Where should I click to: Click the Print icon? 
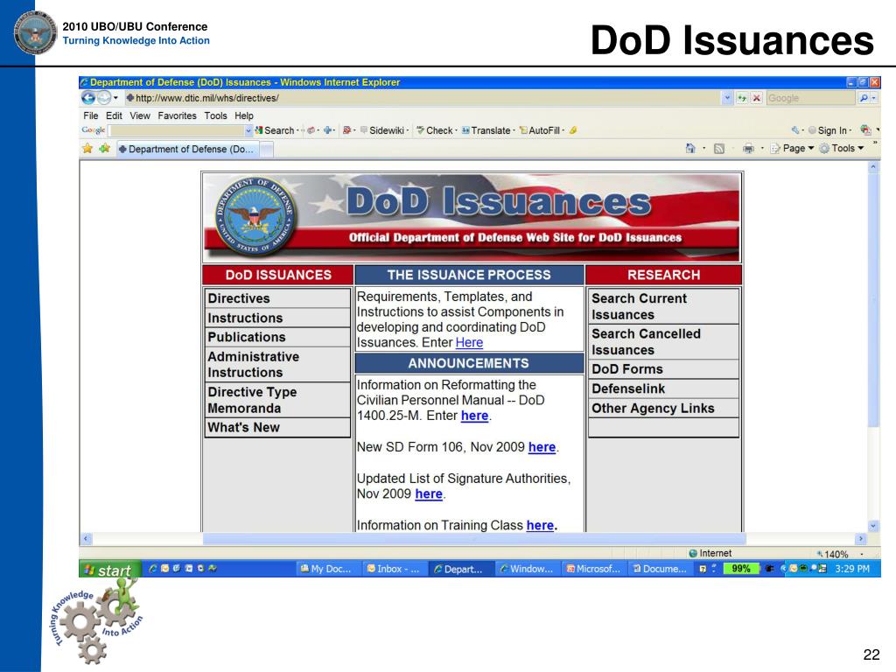748,149
